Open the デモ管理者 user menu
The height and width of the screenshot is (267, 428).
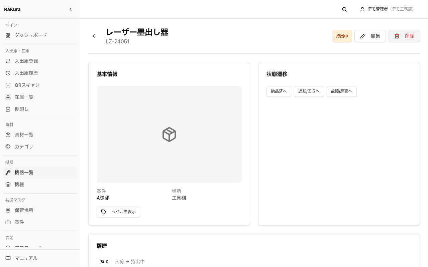(x=387, y=9)
